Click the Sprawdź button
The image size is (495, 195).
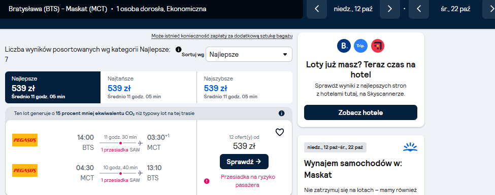244,162
